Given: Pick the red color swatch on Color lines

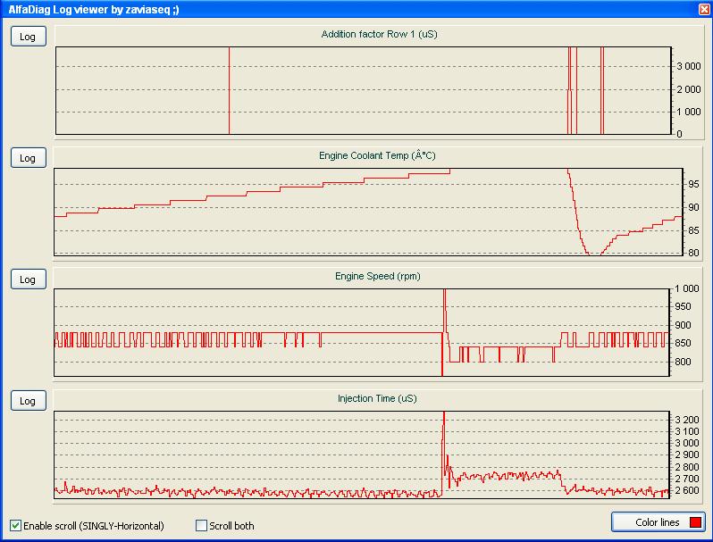Looking at the screenshot, I should tap(696, 522).
